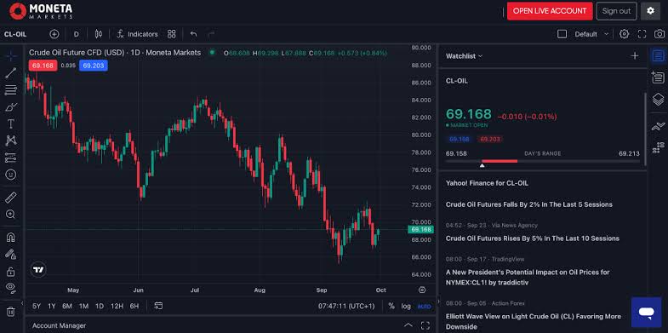Open the object tree layers icon
This screenshot has width=668, height=333.
[x=658, y=100]
